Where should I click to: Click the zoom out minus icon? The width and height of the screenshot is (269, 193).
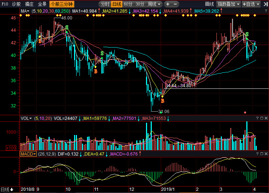[x=175, y=4]
